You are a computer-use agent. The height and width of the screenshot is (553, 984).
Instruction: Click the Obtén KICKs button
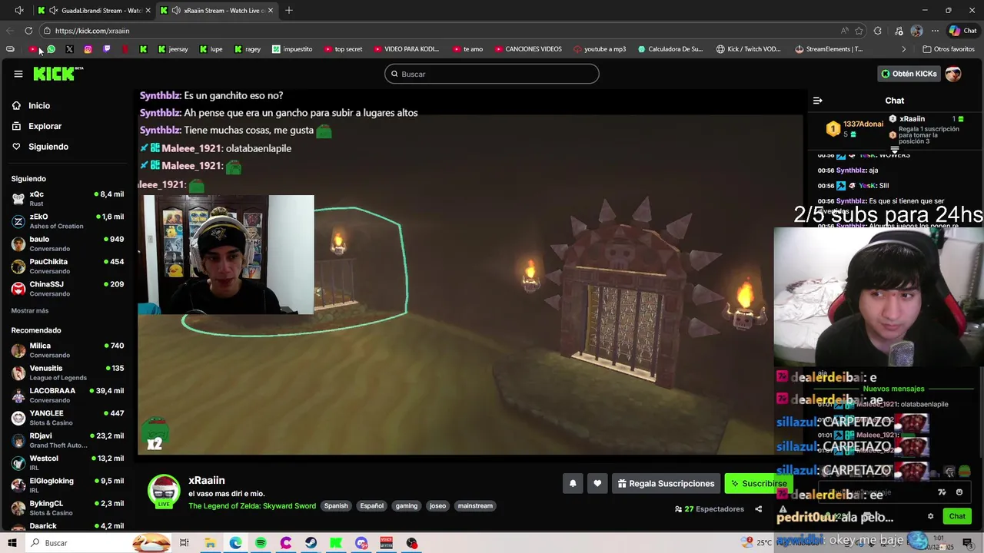coord(909,74)
